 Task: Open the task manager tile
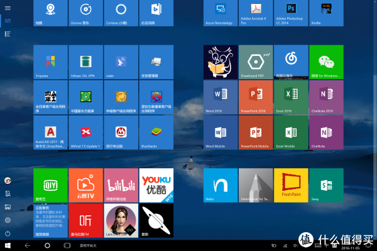(x=156, y=62)
